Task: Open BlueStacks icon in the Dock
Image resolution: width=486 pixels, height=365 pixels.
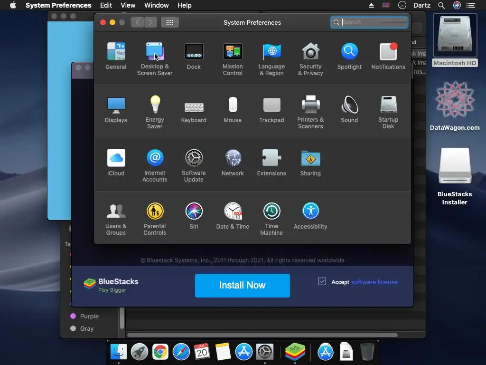Action: [x=295, y=352]
